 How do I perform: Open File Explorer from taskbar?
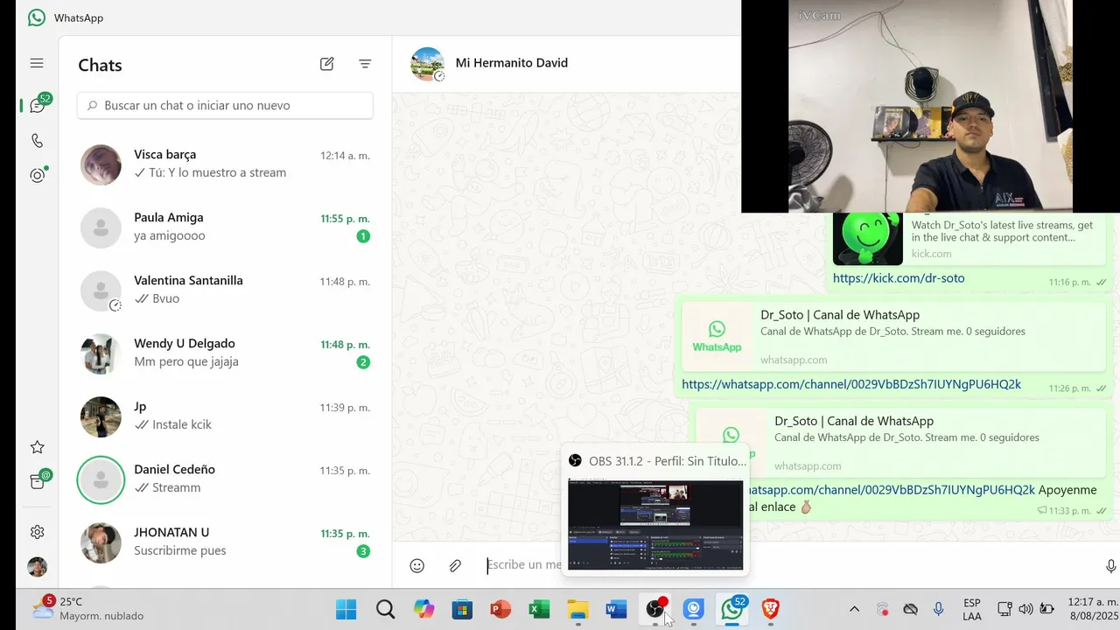click(x=577, y=609)
